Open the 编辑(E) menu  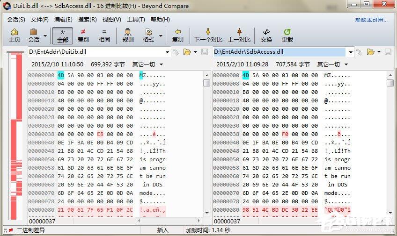pos(63,20)
